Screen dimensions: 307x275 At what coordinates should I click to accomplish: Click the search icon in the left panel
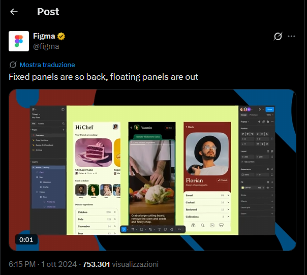(x=63, y=124)
